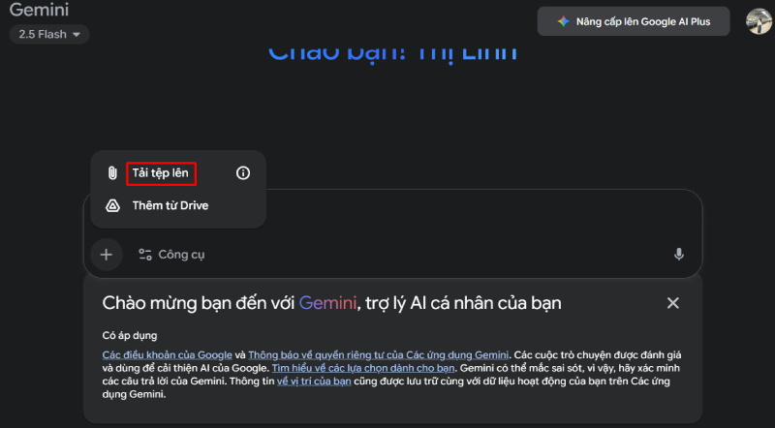Follow the vị trí của bạn link
The image size is (775, 428).
click(x=315, y=382)
